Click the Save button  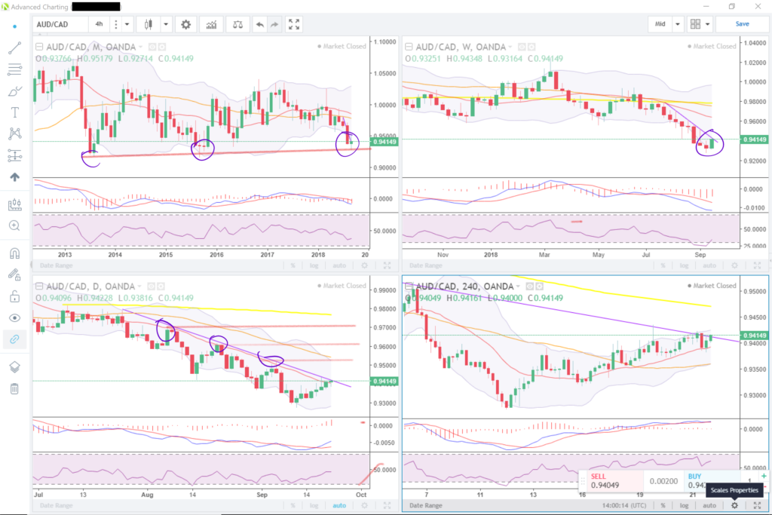(742, 24)
